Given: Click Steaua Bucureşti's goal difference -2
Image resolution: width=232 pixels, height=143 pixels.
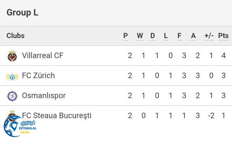Looking at the screenshot, I should coord(211,116).
